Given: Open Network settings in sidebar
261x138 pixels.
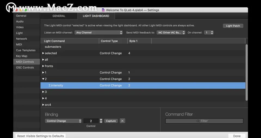Looking at the screenshot, I should tap(21, 39).
